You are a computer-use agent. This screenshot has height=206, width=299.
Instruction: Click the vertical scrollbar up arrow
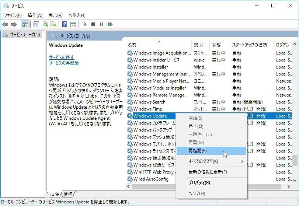pos(295,44)
